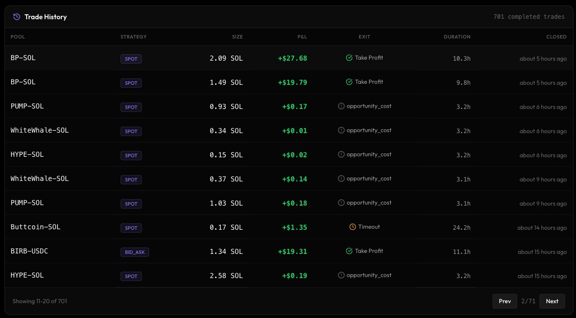The image size is (576, 318).
Task: Click the DURATION column header
Action: [457, 36]
